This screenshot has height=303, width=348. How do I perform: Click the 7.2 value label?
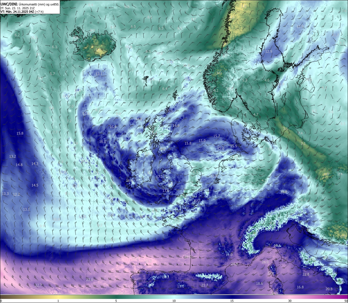(69, 121)
